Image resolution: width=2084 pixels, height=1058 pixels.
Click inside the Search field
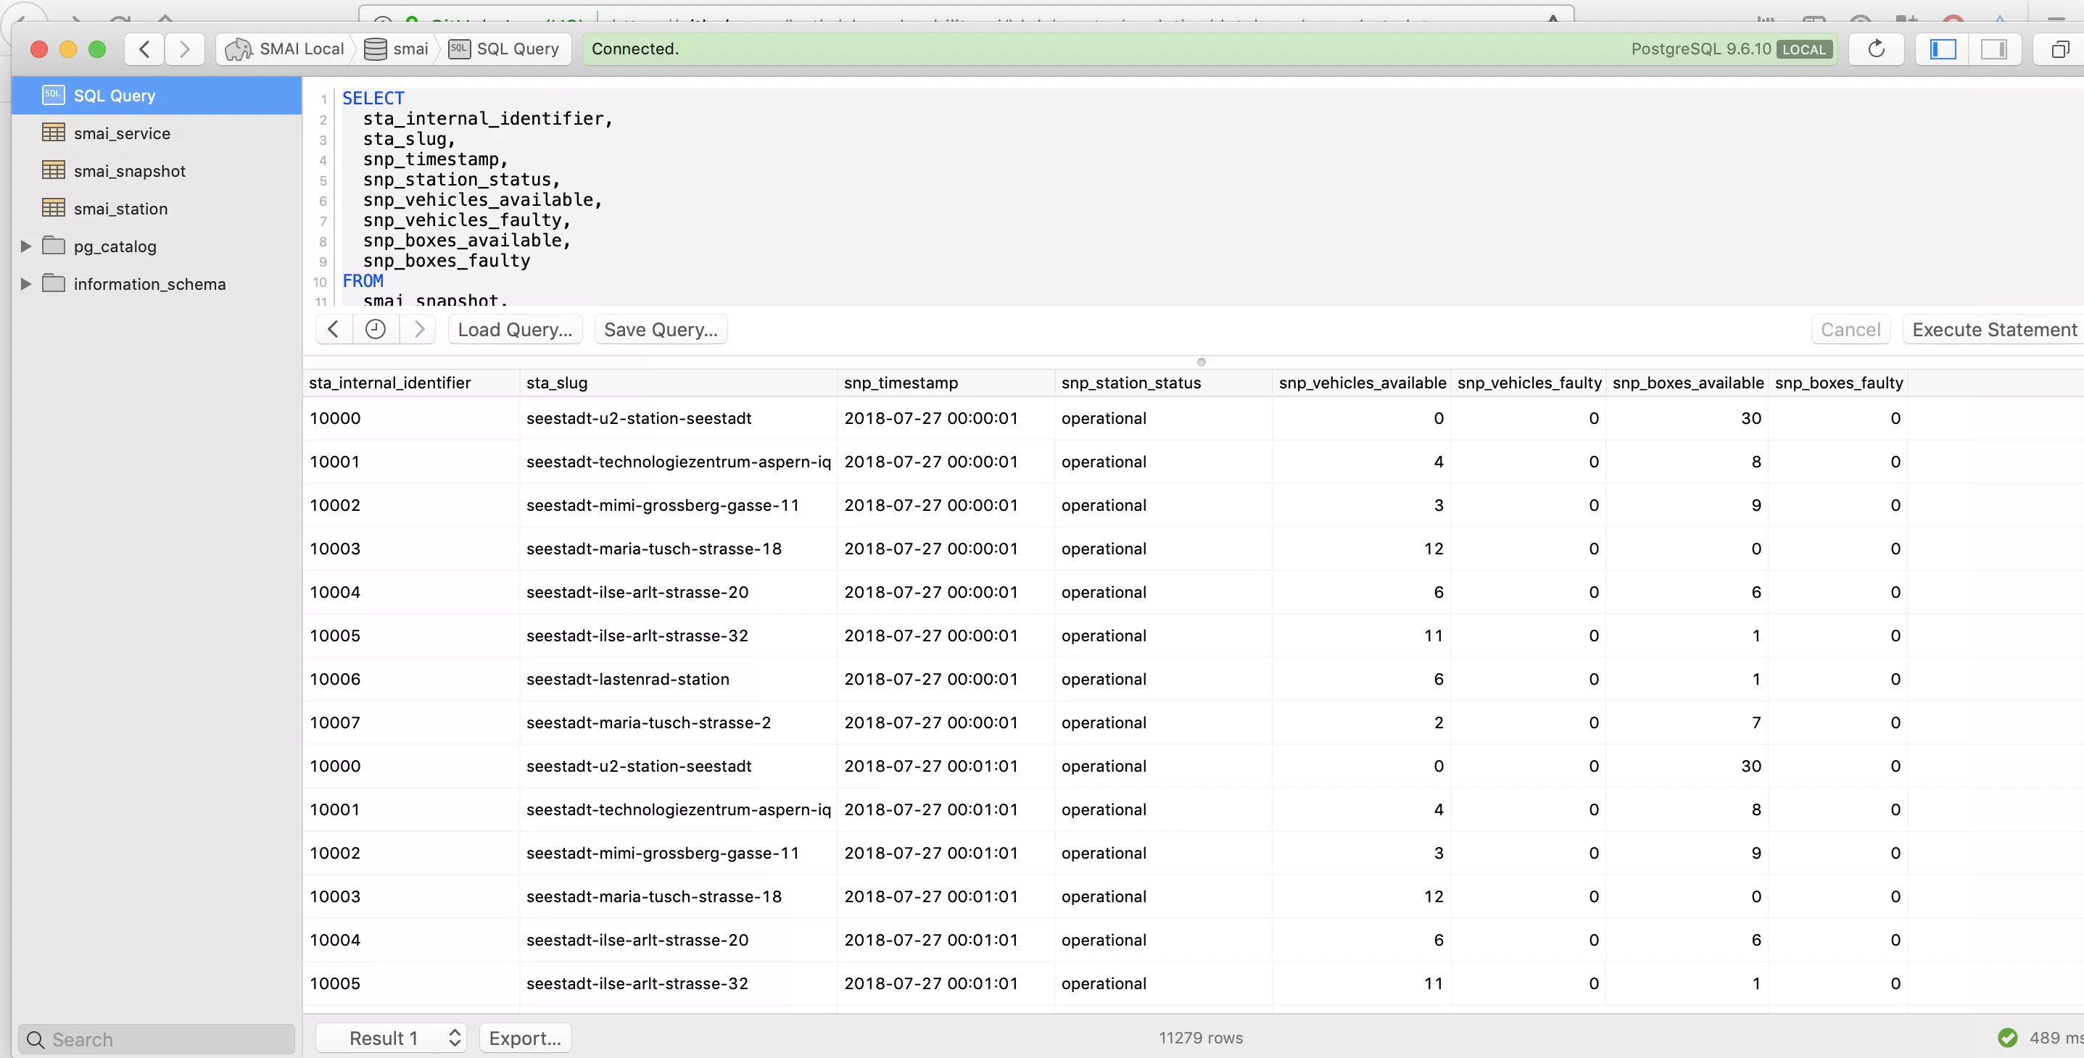(x=156, y=1038)
